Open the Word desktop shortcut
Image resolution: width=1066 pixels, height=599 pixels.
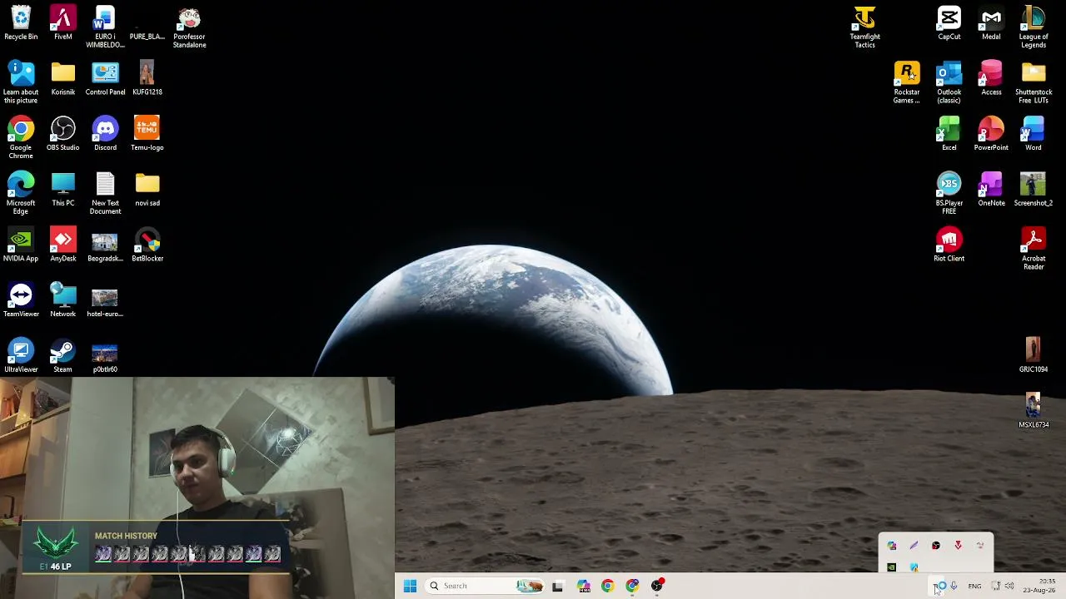(x=1034, y=135)
